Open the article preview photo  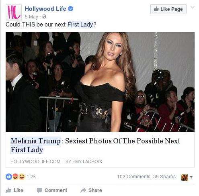point(100,82)
